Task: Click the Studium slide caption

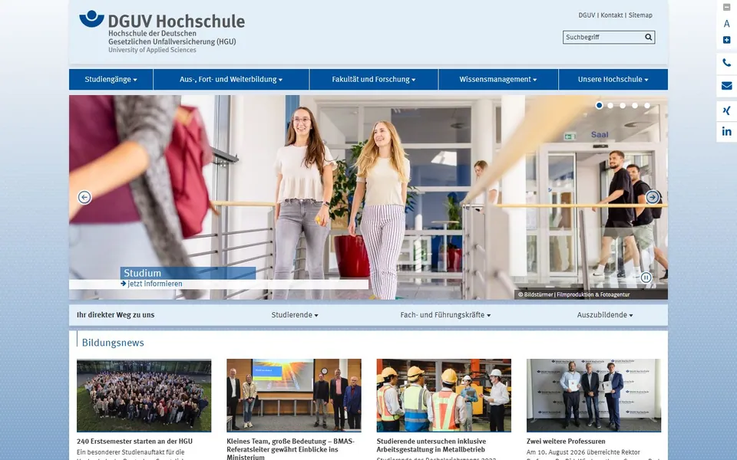Action: pos(188,273)
